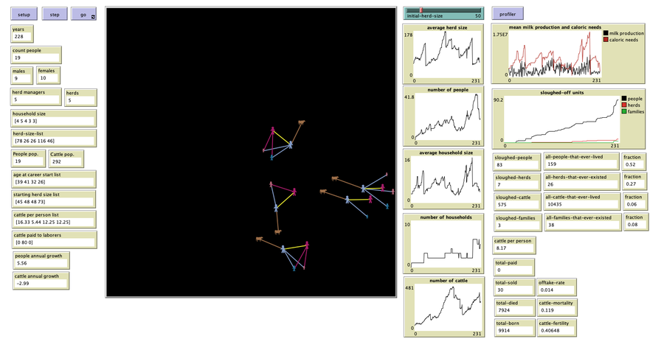Select the herds monitor
The width and height of the screenshot is (664, 350).
coord(80,98)
